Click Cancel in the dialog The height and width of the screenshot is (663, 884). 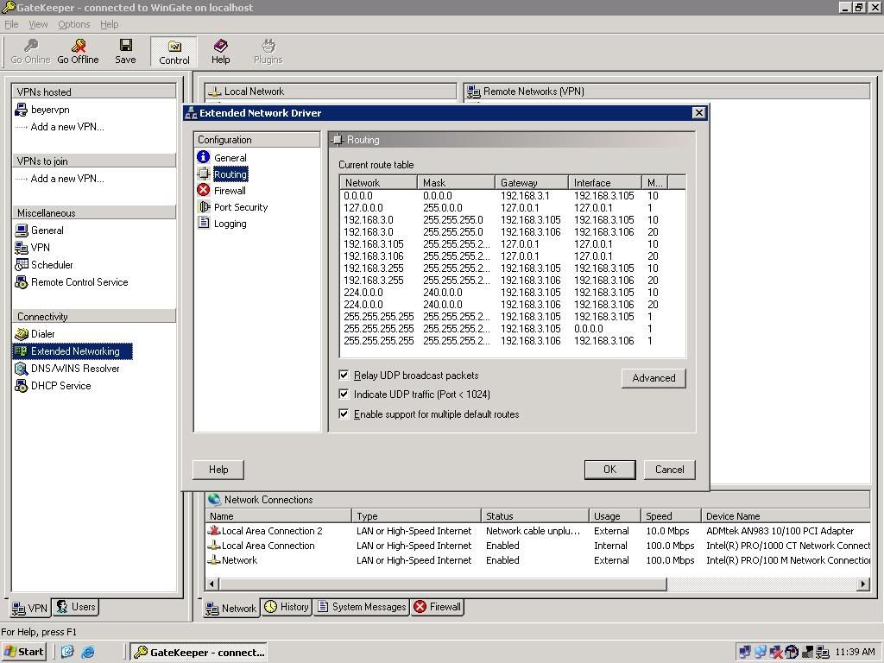tap(669, 470)
